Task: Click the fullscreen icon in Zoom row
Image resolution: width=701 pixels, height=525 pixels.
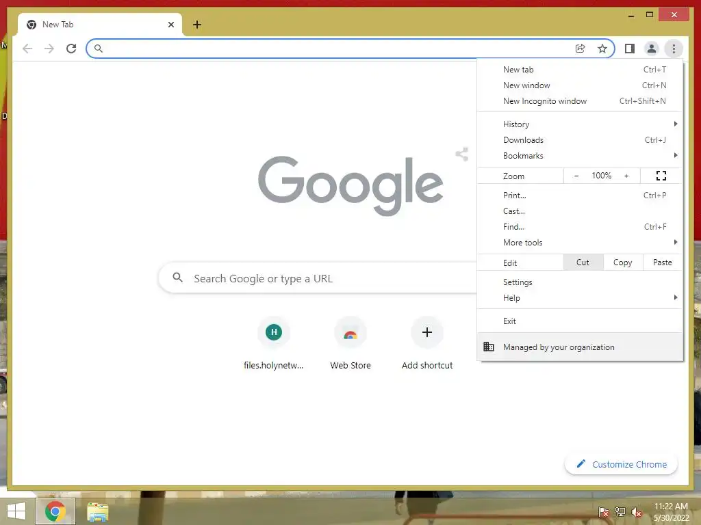Action: coord(661,176)
